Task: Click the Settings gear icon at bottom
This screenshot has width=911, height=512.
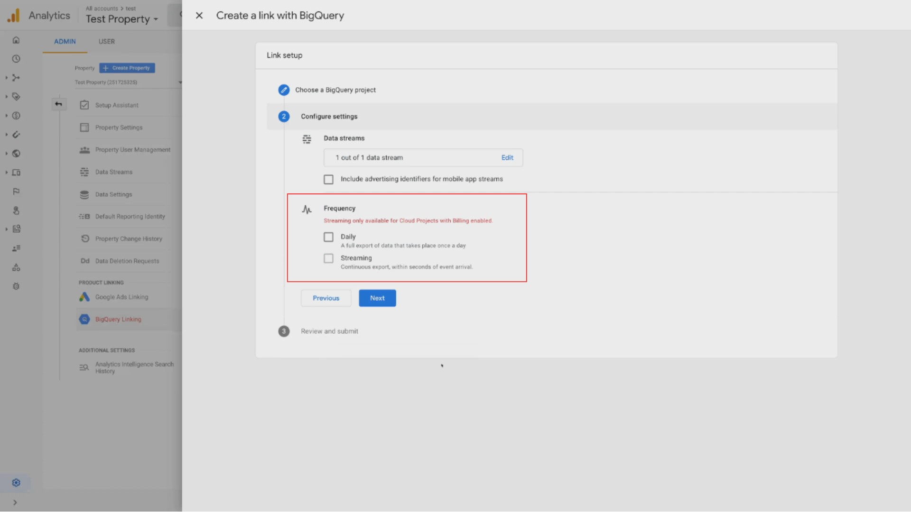Action: tap(16, 483)
